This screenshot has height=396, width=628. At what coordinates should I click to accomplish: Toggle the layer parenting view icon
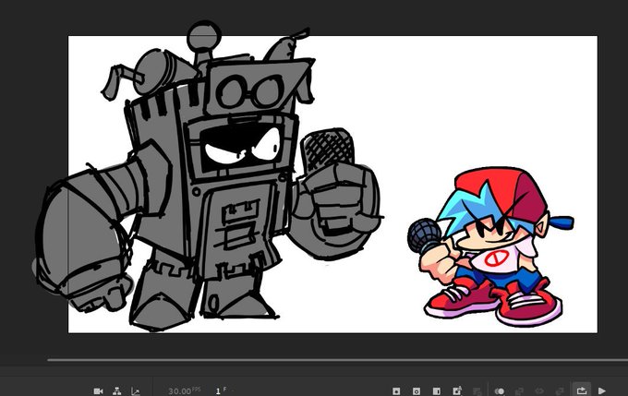pos(117,390)
